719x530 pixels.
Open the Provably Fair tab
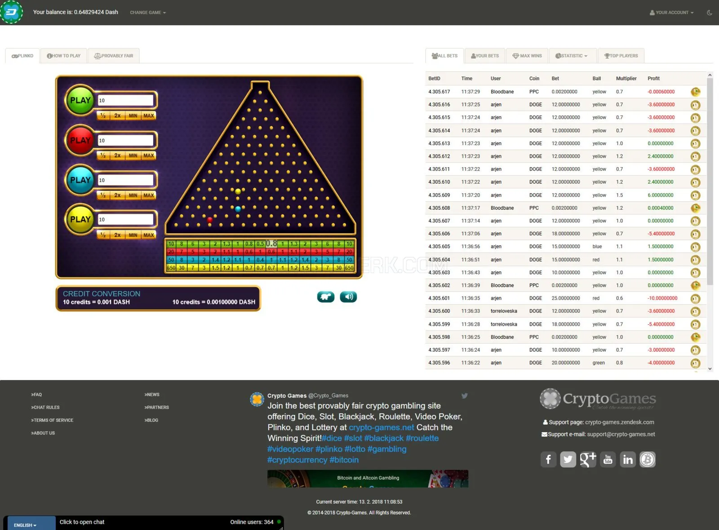114,56
